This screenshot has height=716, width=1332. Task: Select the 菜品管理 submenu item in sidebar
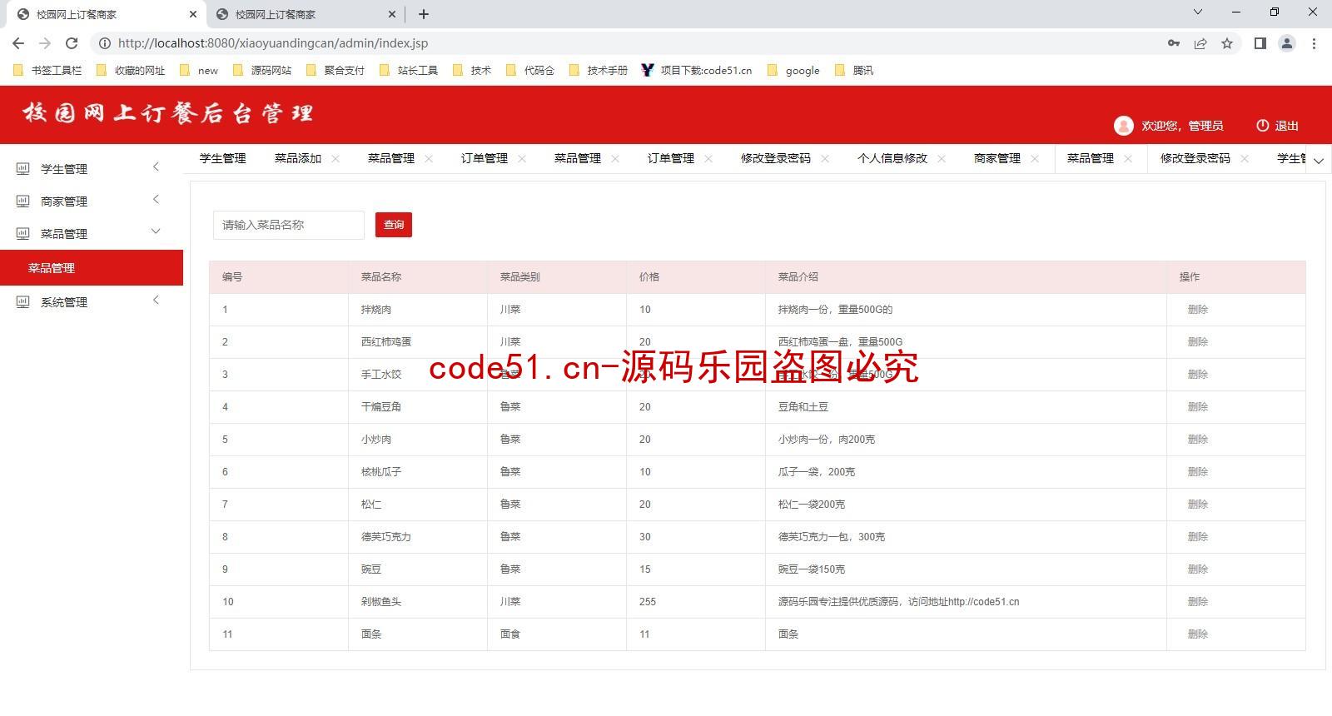click(92, 267)
